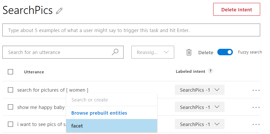Toggle the Fuzzy search switch
This screenshot has width=270, height=134.
tap(225, 52)
